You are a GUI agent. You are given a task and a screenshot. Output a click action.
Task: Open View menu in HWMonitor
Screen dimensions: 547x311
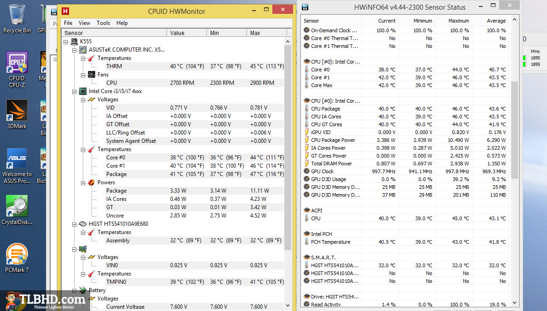85,23
